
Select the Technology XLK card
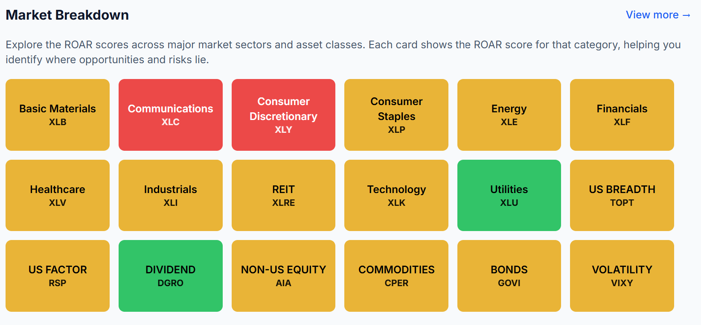coord(396,195)
